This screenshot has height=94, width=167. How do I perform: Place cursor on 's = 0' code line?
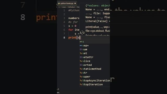(x=72, y=26)
